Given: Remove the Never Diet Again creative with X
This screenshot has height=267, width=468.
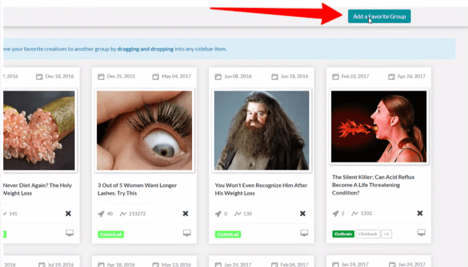Looking at the screenshot, I should click(68, 213).
